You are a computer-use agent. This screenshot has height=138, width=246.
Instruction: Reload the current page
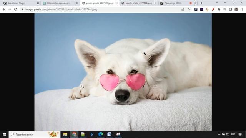coord(15,10)
